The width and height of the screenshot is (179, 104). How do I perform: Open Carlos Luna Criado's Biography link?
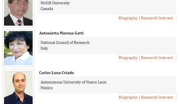click(x=128, y=97)
